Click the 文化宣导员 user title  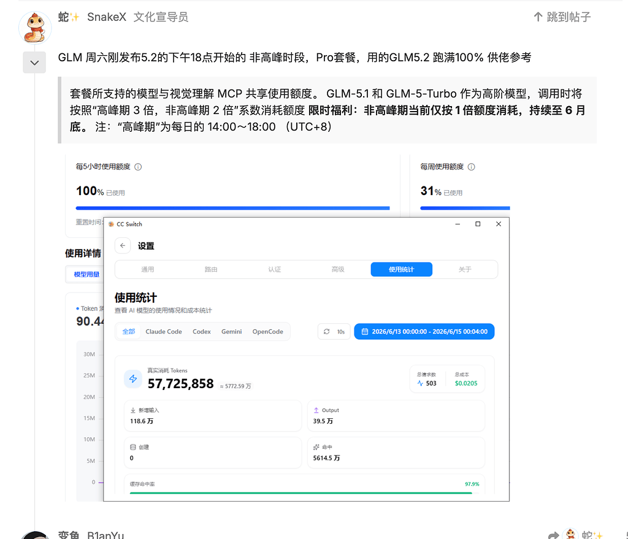[161, 17]
